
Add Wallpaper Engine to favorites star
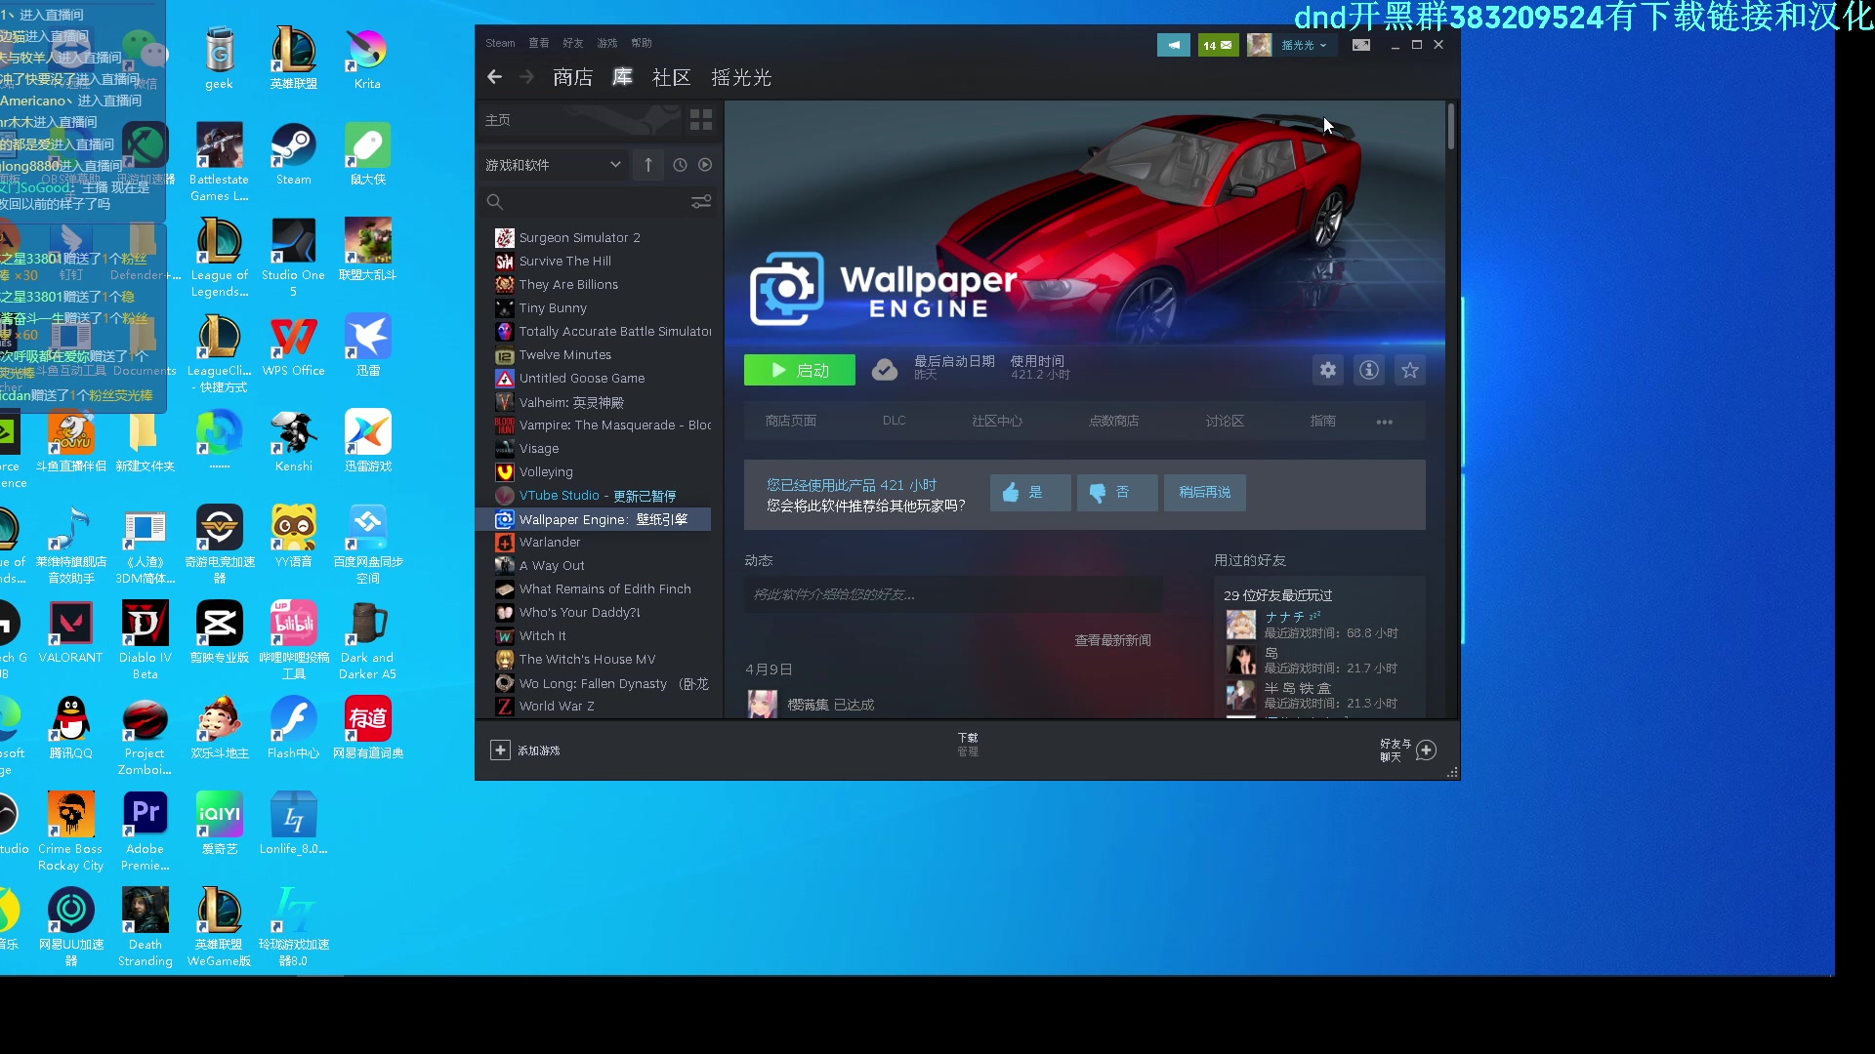click(x=1410, y=370)
